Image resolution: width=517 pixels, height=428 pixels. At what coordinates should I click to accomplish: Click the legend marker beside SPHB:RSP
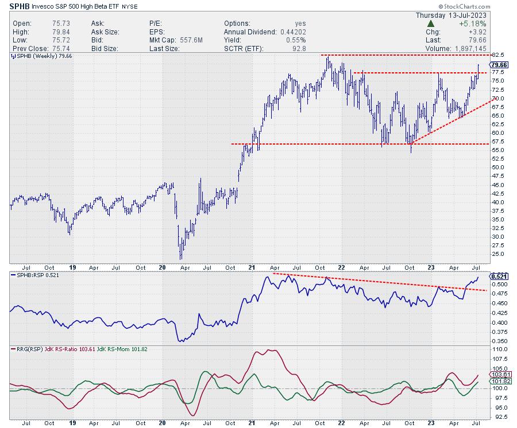coord(13,276)
